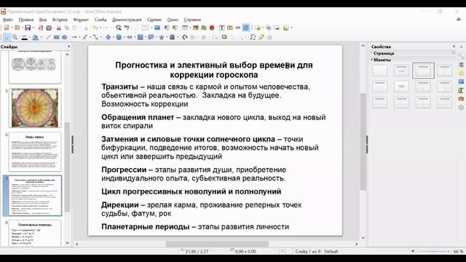Close the Слайды panel

pos(68,47)
